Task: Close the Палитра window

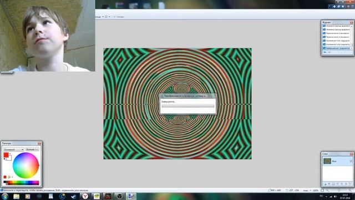Action: pyautogui.click(x=39, y=143)
